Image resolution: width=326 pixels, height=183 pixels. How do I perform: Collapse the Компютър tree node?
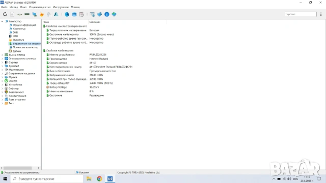[2, 21]
